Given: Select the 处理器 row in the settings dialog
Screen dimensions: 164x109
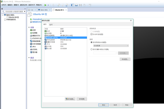Looking at the screenshot, I should [x=66, y=33].
